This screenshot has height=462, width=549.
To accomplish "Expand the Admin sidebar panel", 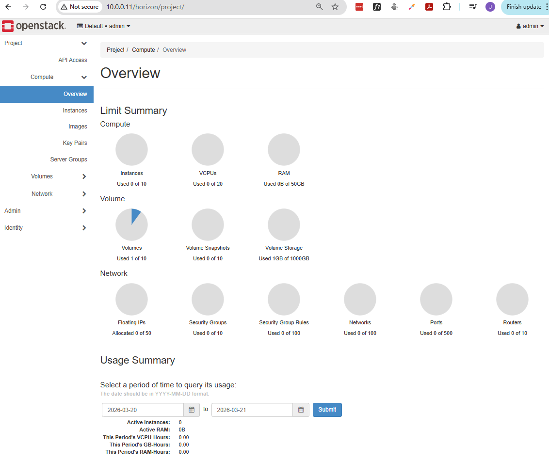I will pyautogui.click(x=47, y=211).
